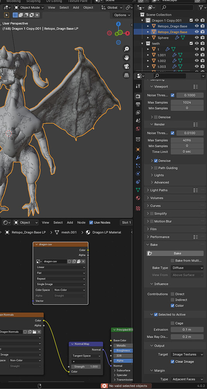
Task: Switch to the UV Editing workspace tab
Action: 54,1
